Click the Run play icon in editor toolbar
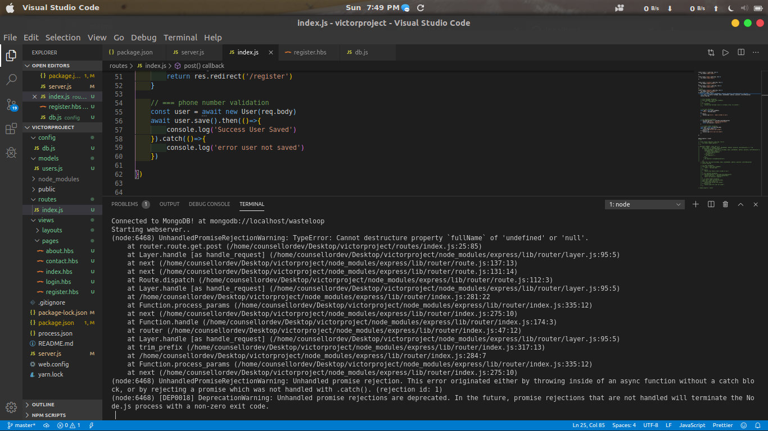 pyautogui.click(x=725, y=52)
